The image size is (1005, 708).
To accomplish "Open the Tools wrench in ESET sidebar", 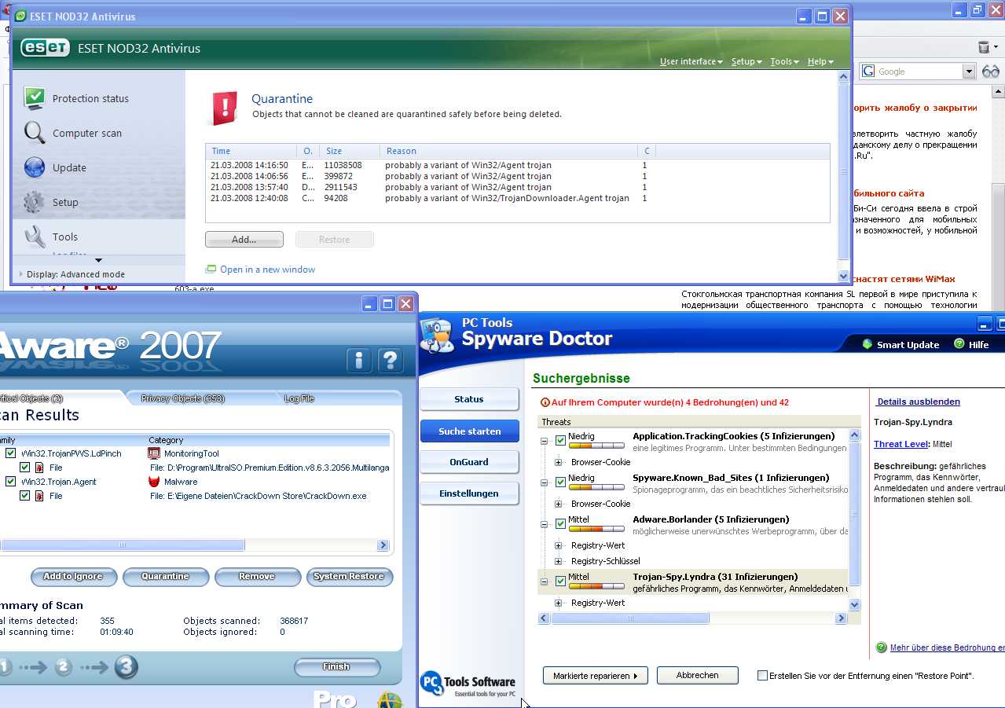I will [35, 236].
